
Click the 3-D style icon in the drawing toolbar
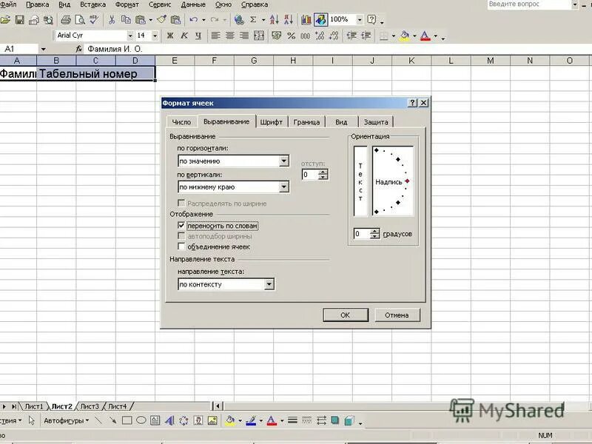point(349,420)
